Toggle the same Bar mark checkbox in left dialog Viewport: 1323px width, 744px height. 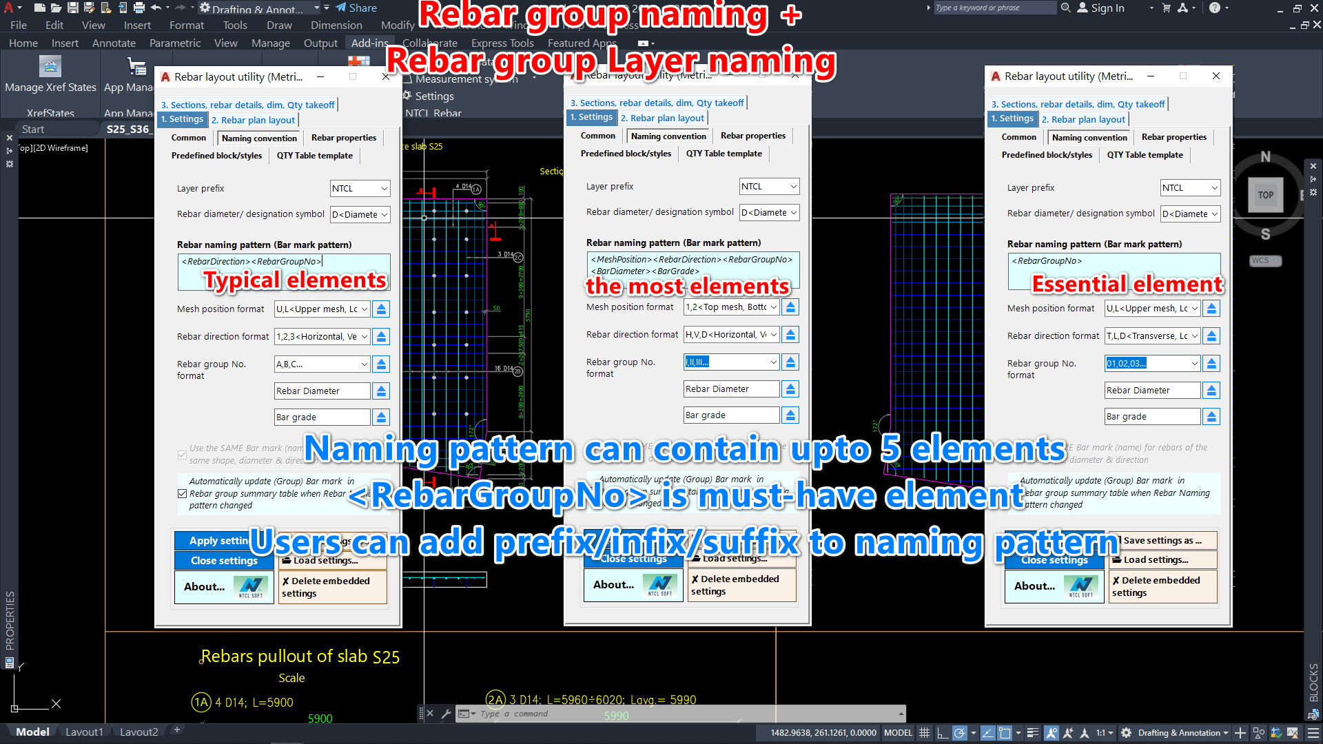tap(182, 455)
